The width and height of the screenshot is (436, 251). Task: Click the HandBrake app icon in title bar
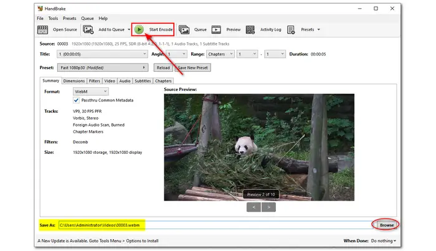pyautogui.click(x=40, y=8)
